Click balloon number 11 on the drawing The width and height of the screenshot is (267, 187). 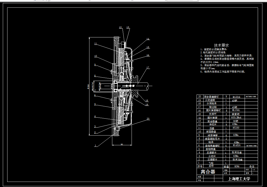click(96, 44)
